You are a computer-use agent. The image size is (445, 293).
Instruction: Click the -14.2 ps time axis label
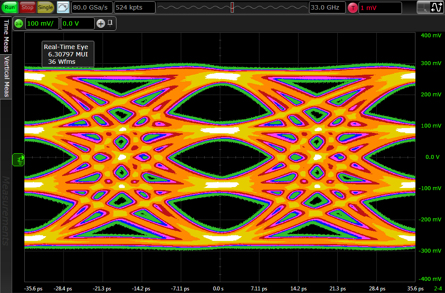click(141, 289)
